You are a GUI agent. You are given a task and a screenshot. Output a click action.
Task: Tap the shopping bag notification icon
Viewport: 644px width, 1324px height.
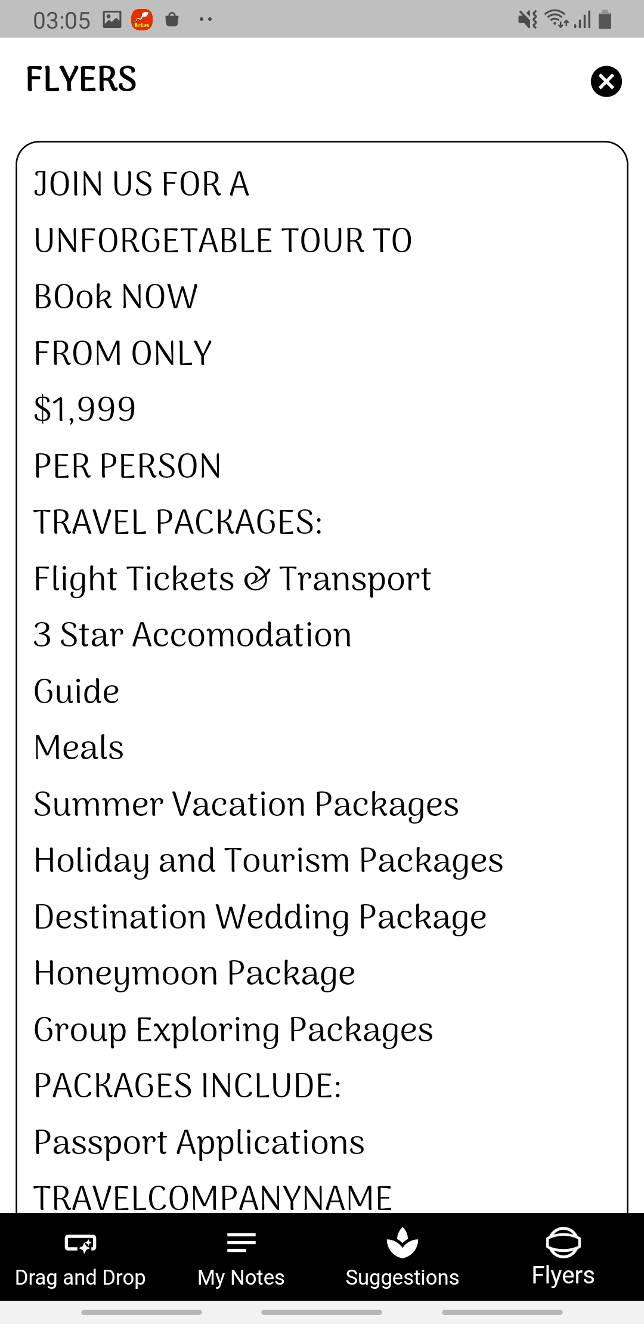172,20
